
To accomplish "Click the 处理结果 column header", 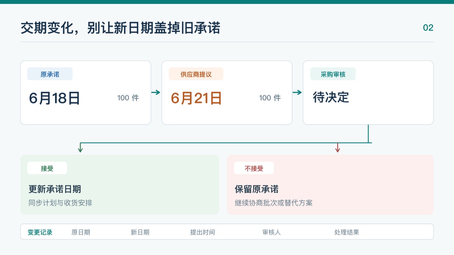I will point(347,232).
